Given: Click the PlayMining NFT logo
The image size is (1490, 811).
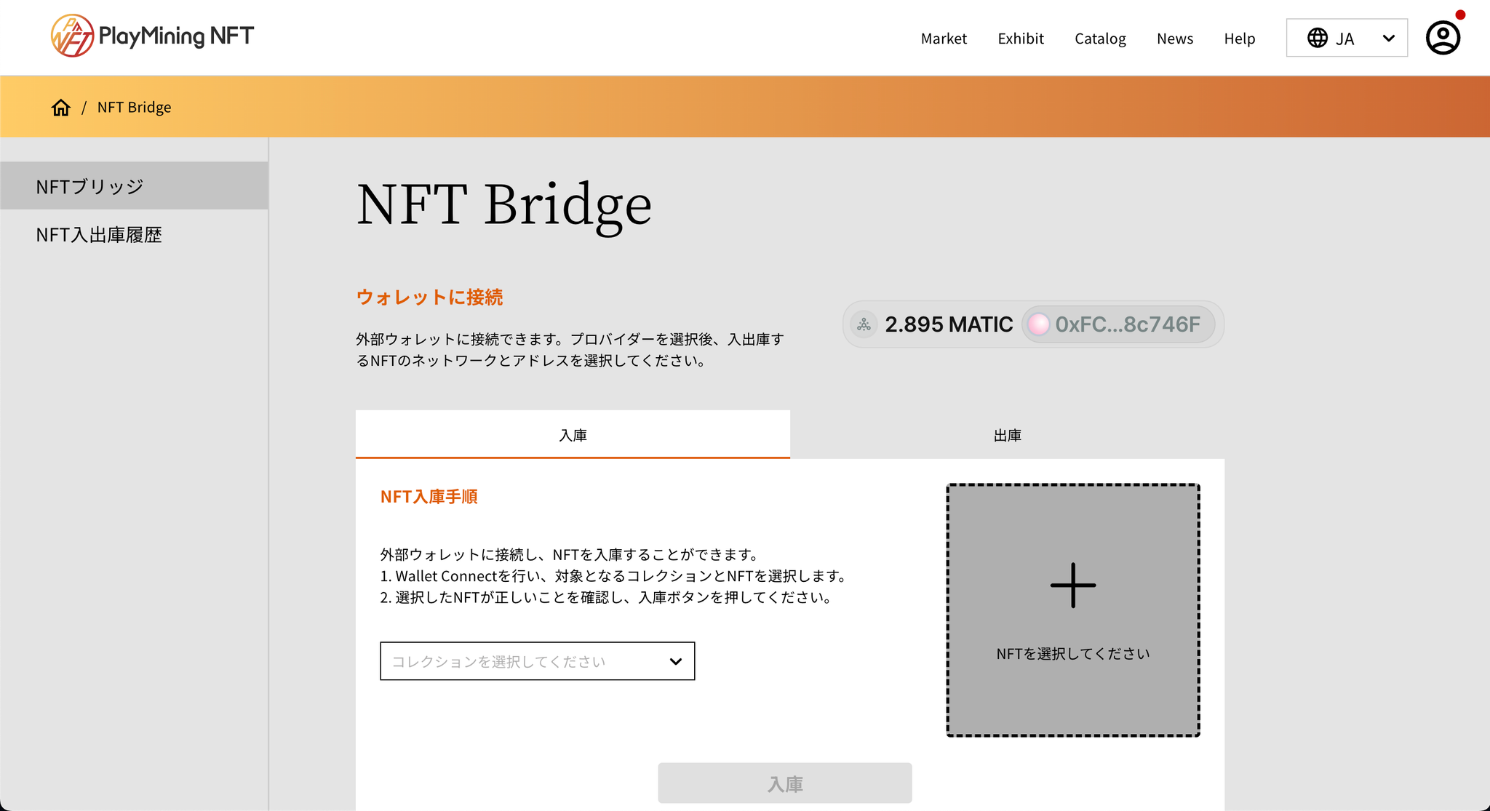Looking at the screenshot, I should click(x=152, y=36).
